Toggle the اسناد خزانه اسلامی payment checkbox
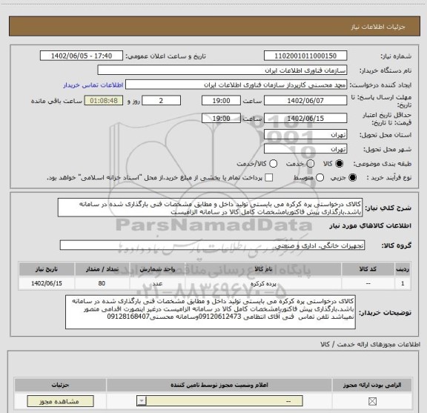427x413 pixels. click(269, 178)
